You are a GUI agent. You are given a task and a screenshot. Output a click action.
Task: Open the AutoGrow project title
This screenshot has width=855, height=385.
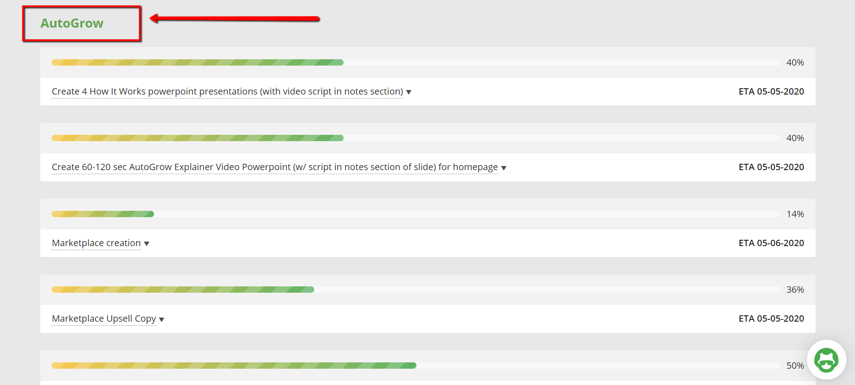(x=72, y=23)
